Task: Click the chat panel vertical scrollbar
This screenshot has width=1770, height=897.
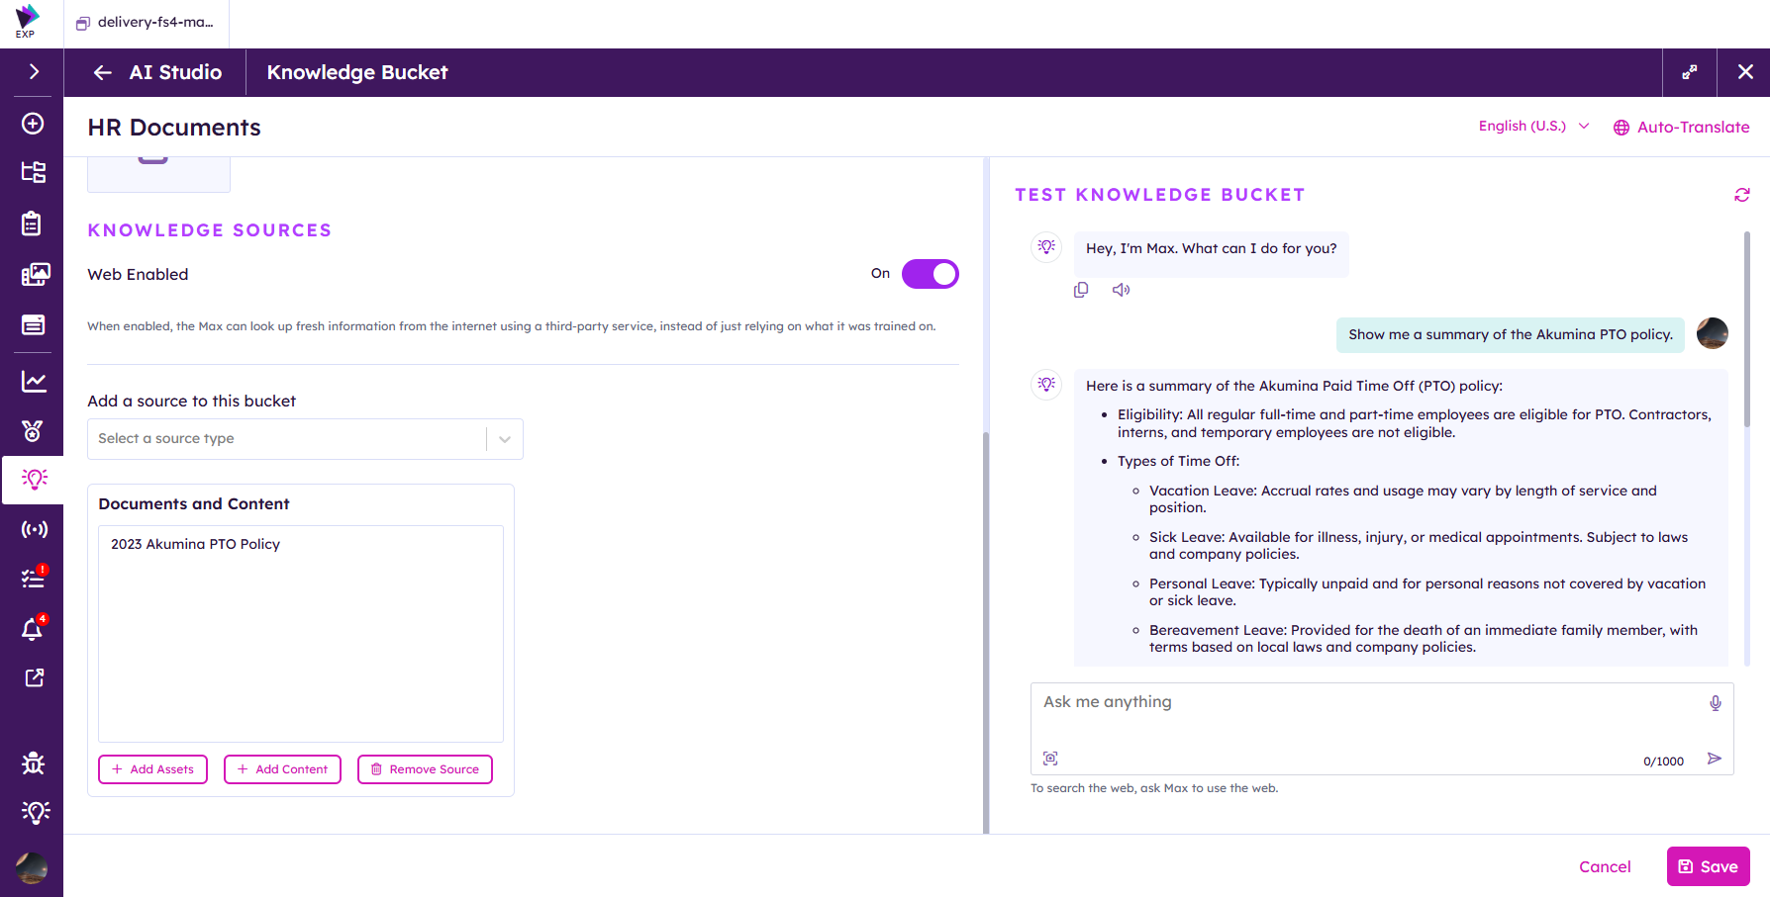Action: coord(1746,329)
